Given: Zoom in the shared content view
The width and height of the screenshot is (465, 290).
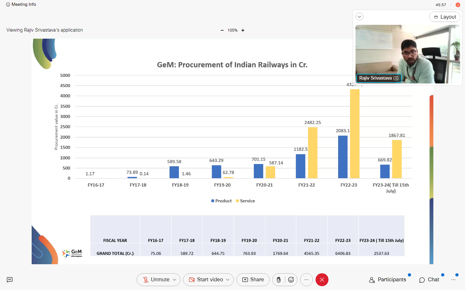Looking at the screenshot, I should (243, 30).
